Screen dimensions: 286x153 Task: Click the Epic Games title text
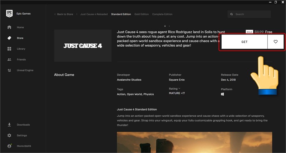[x=24, y=14]
